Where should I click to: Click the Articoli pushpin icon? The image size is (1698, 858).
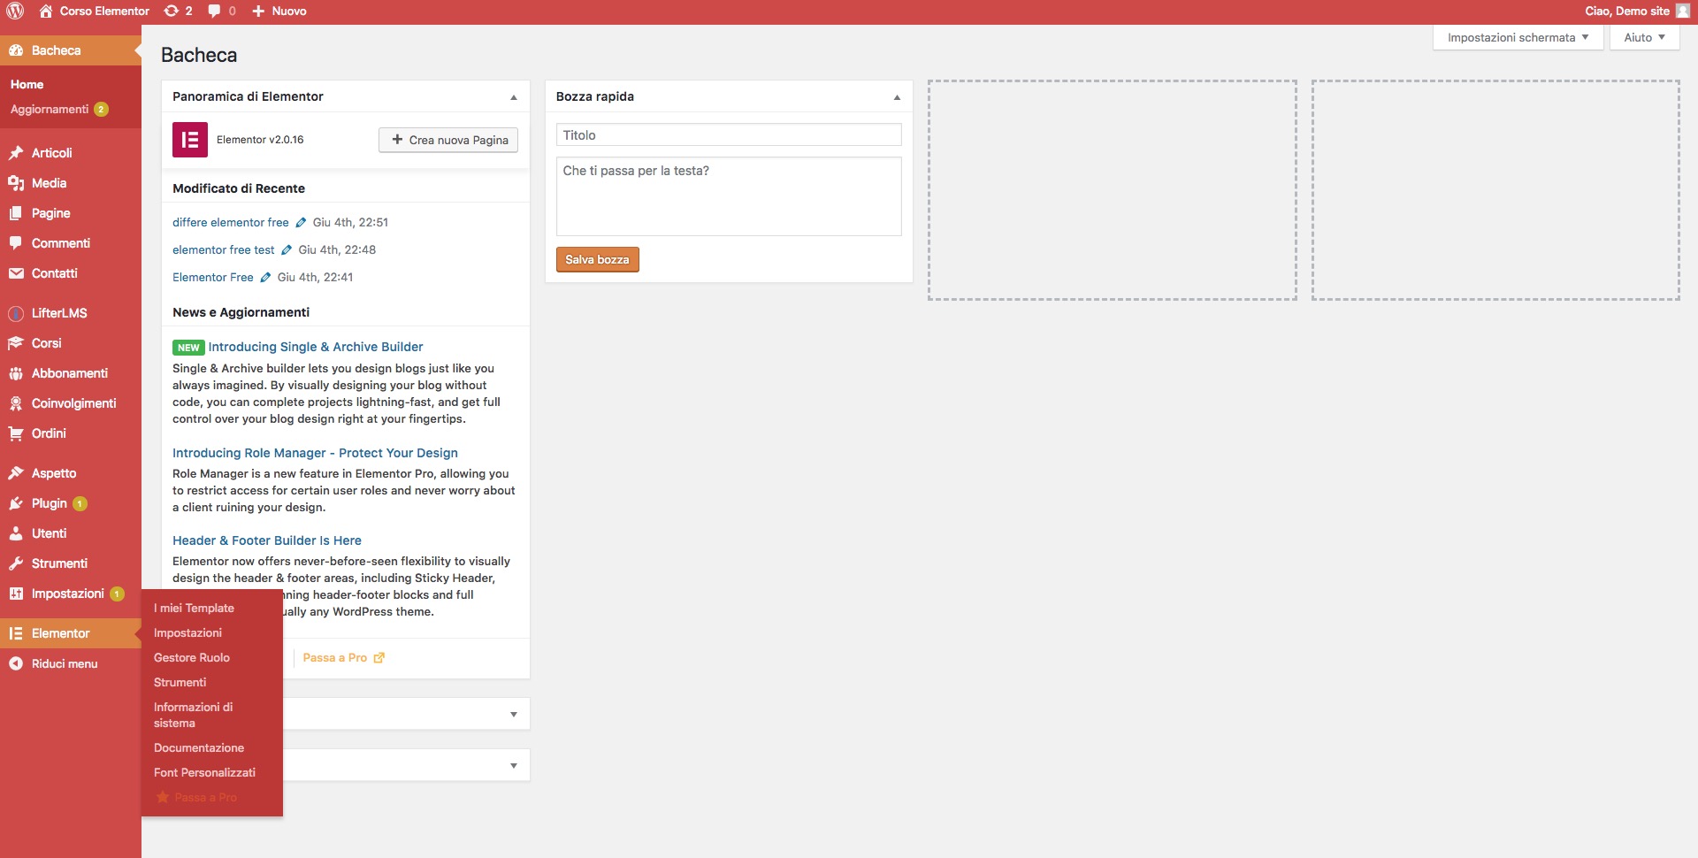pos(16,152)
